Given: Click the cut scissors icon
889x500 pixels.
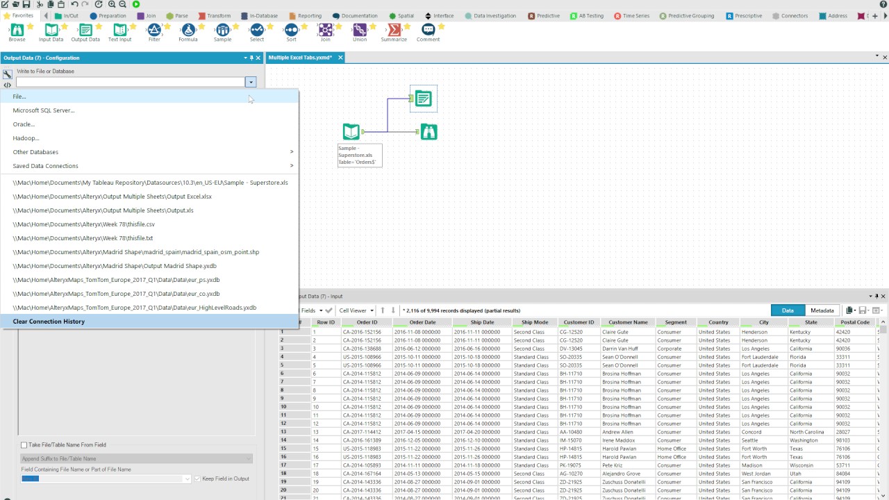Looking at the screenshot, I should click(x=40, y=4).
